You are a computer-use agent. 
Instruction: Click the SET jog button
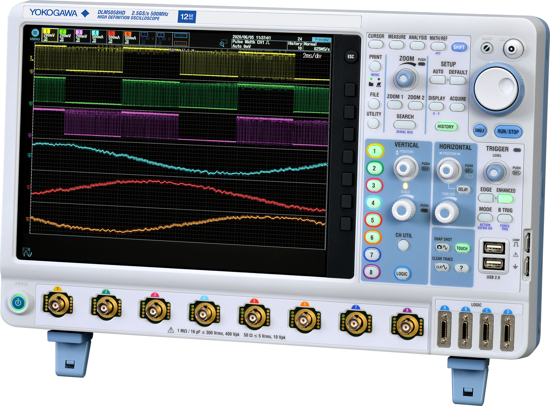tap(513, 49)
